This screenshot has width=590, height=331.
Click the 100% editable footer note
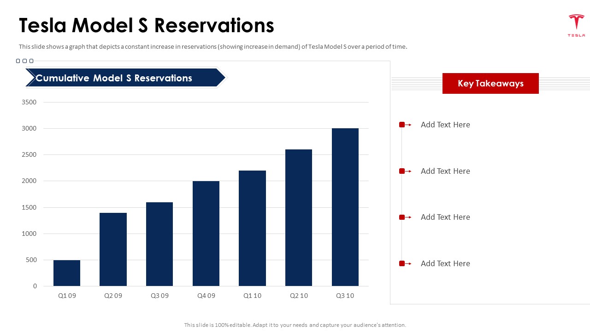[295, 325]
